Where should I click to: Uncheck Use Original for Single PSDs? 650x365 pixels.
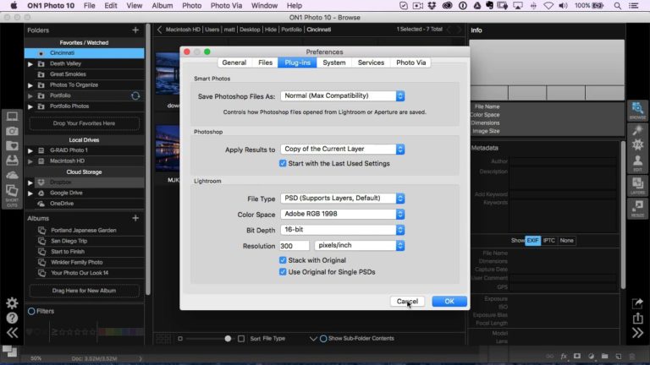[283, 272]
